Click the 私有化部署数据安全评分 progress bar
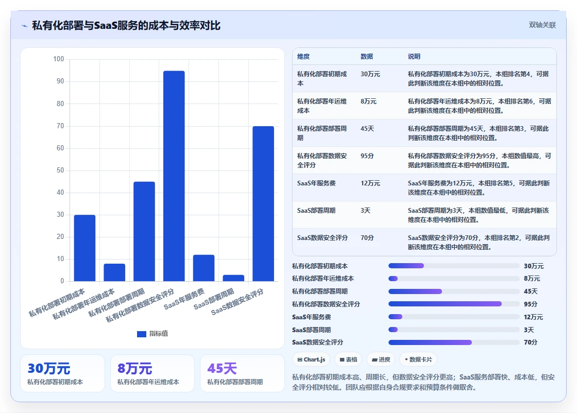577x413 pixels. click(x=454, y=304)
